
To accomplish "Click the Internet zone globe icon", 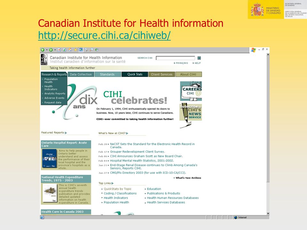I will click(x=236, y=218).
